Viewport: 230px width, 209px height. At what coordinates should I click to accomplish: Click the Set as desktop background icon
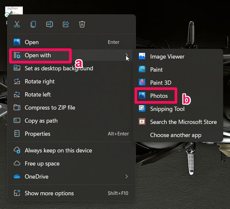[17, 68]
